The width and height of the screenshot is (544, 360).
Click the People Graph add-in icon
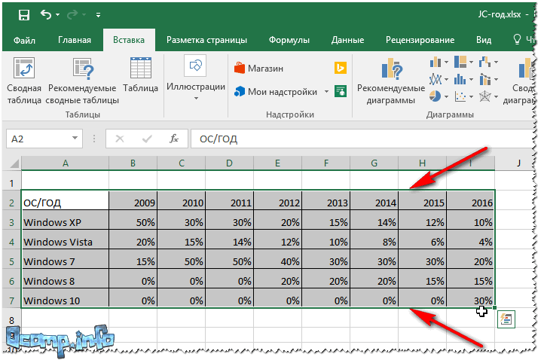coord(341,92)
